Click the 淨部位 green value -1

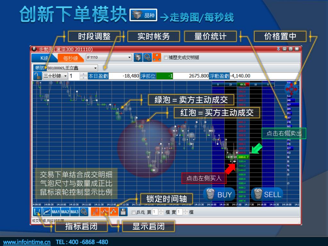(165, 76)
